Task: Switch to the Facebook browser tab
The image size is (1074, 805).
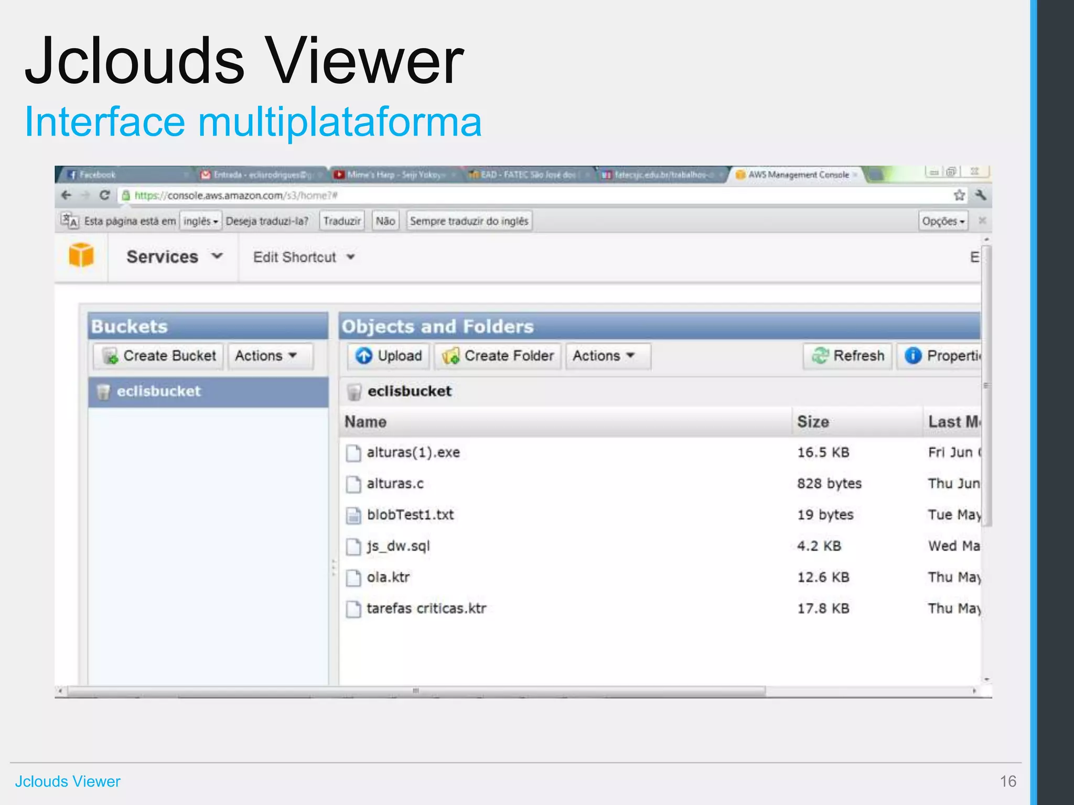Action: click(x=126, y=175)
